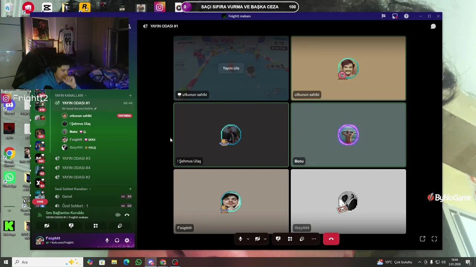Image resolution: width=476 pixels, height=267 pixels.
Task: Open server with 16 notification badge
Action: click(40, 146)
